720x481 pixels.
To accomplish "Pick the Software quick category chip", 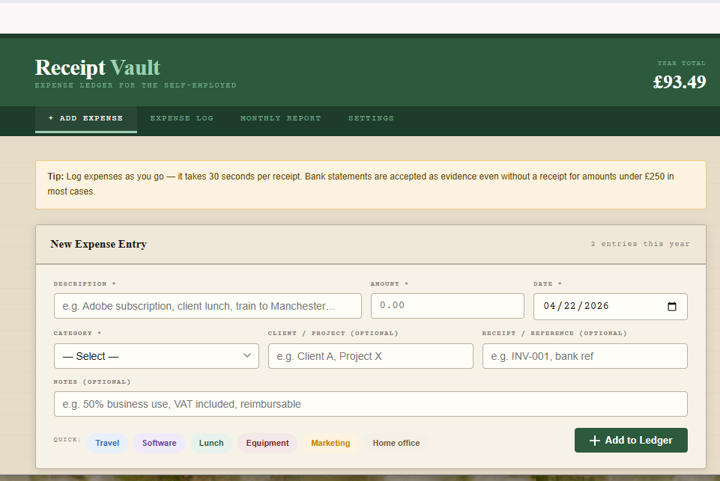I will tap(159, 443).
